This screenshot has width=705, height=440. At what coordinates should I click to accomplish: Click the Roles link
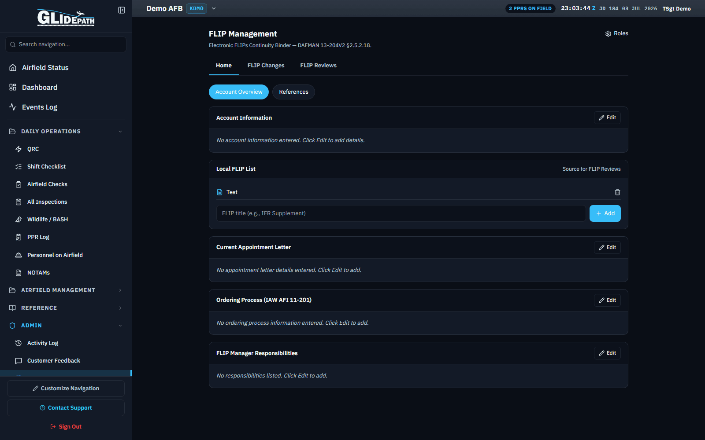(x=616, y=33)
